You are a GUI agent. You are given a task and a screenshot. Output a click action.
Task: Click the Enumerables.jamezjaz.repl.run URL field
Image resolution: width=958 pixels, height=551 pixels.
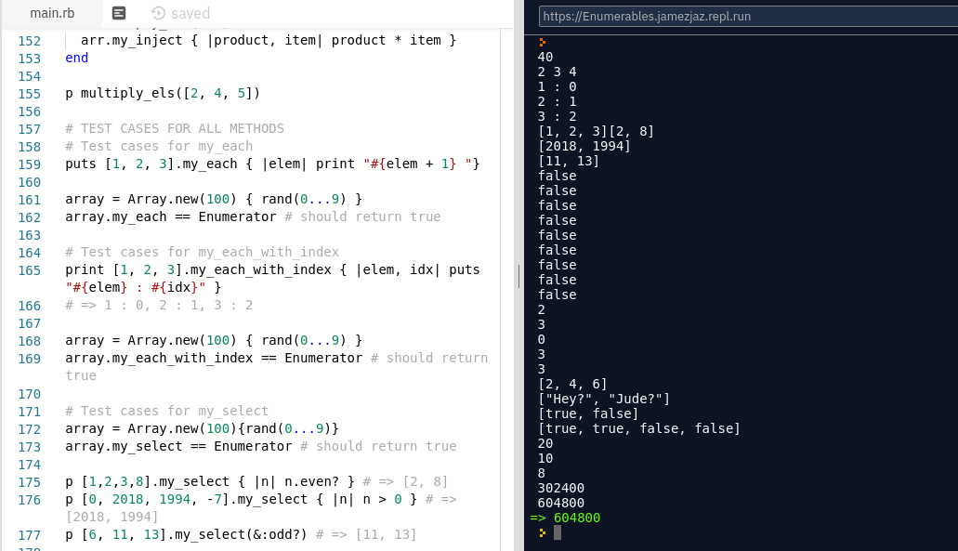(748, 17)
